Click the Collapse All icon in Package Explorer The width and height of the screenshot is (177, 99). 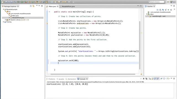[31, 6]
